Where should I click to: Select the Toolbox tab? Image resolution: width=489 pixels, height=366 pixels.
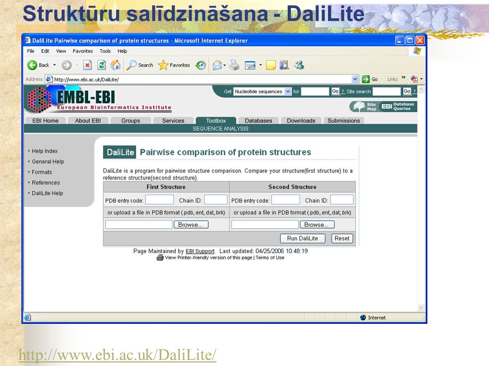click(216, 120)
